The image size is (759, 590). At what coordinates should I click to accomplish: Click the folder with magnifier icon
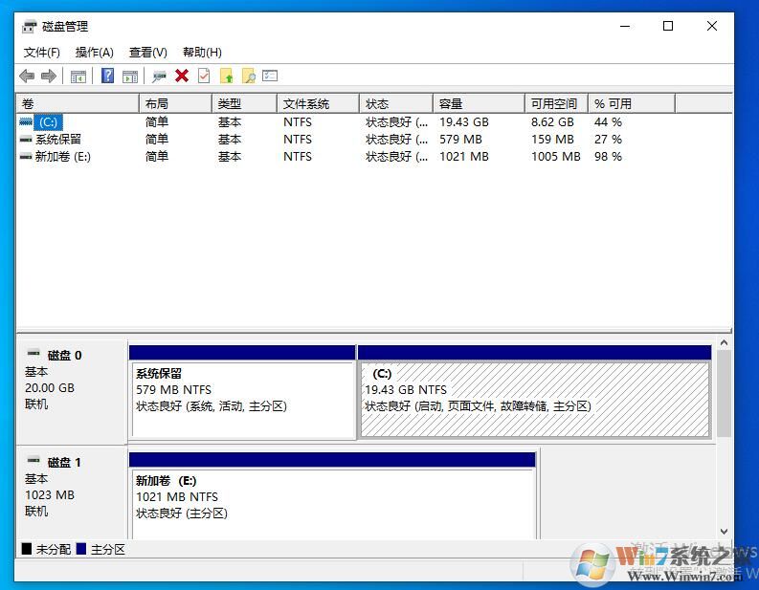(x=249, y=76)
